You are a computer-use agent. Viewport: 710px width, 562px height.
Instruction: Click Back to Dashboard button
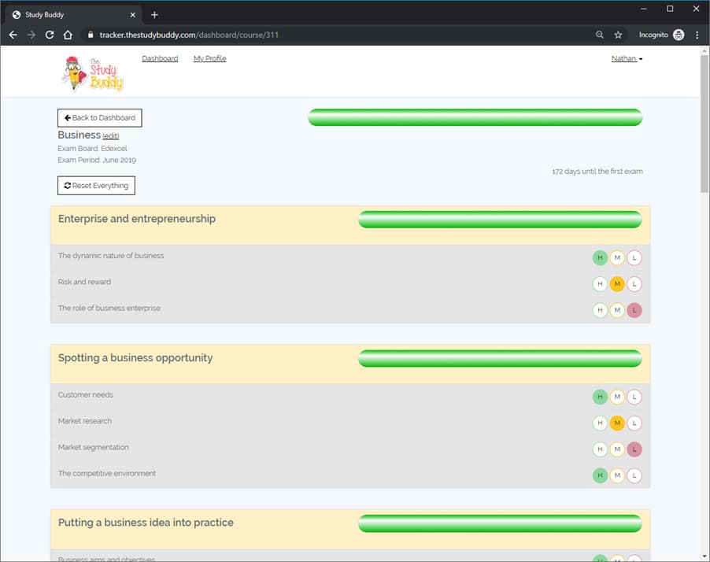100,118
